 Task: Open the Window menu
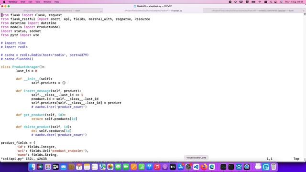(x=47, y=2)
